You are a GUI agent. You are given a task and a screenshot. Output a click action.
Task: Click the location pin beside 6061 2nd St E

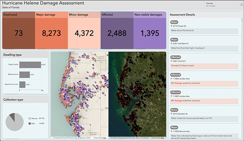click(171, 61)
